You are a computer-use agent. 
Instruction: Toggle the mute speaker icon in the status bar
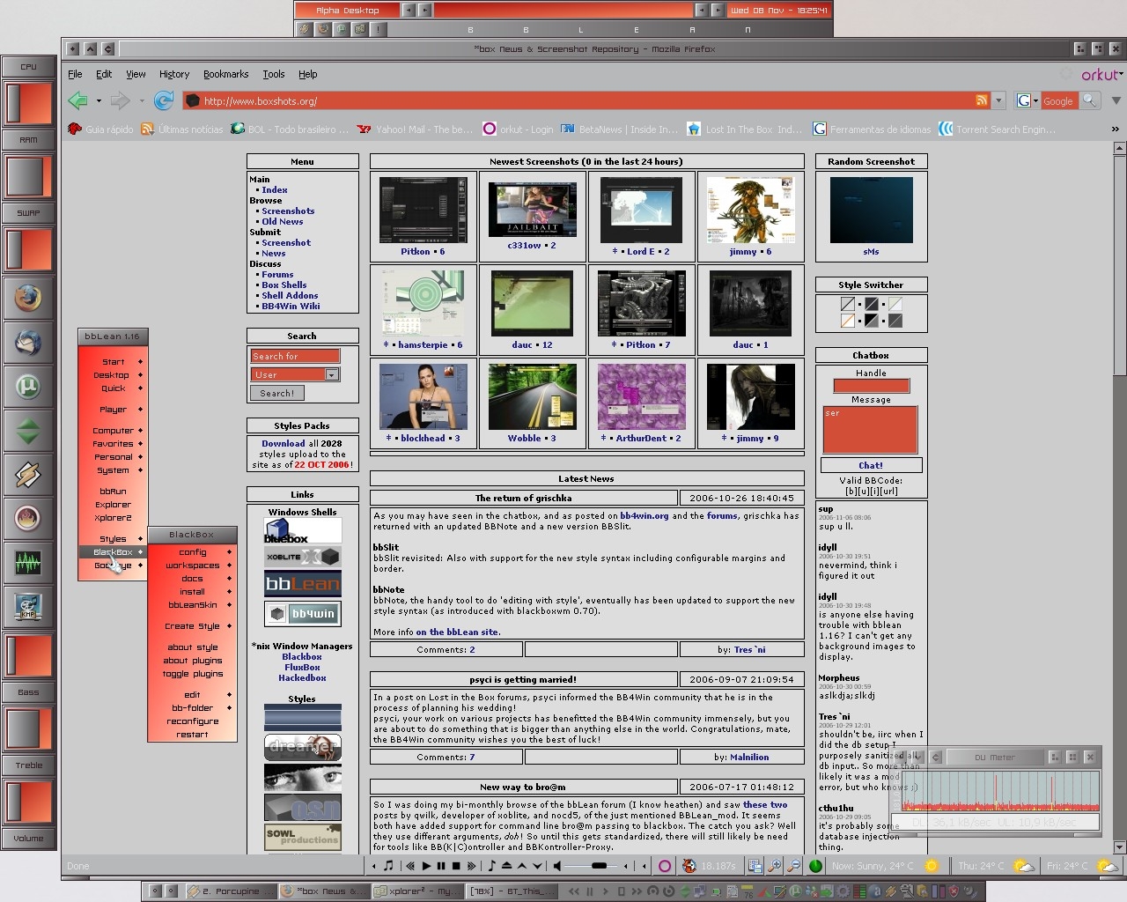coord(557,866)
